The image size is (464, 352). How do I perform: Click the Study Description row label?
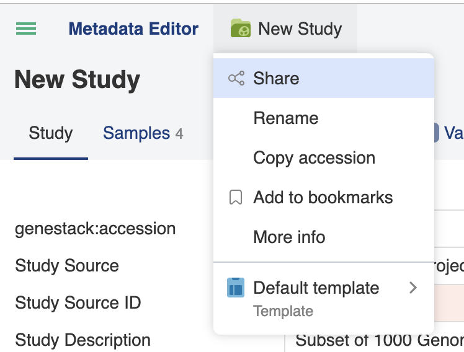coord(83,340)
